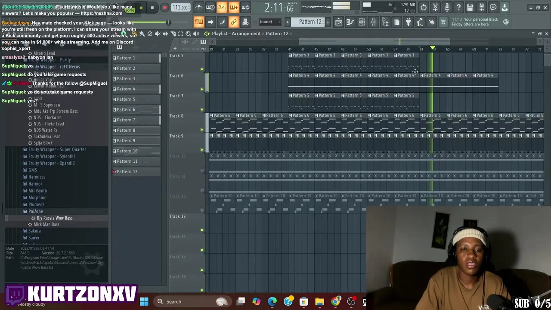Mute Track 14 using its green dot

pos(202,250)
